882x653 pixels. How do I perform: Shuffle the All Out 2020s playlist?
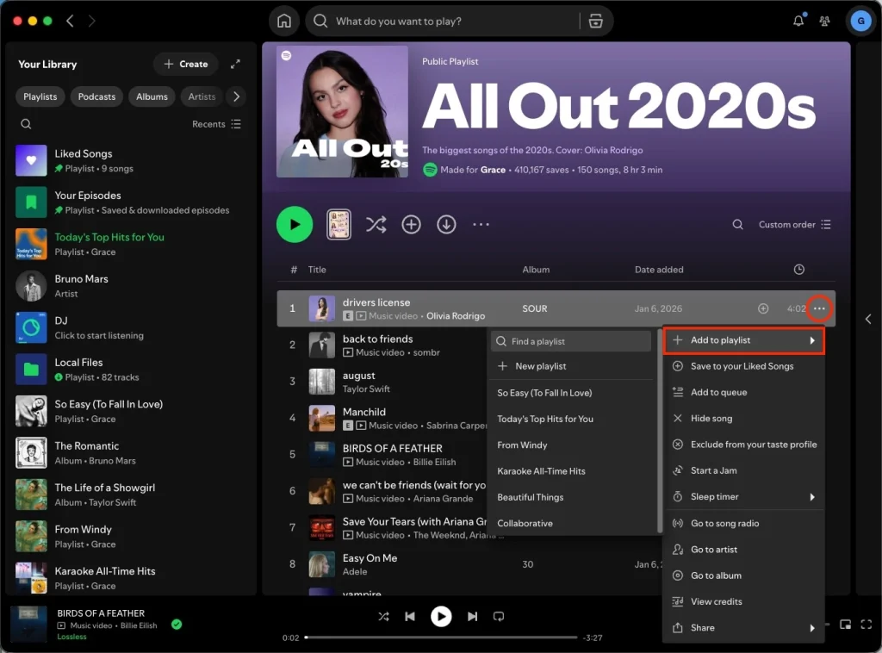point(376,224)
